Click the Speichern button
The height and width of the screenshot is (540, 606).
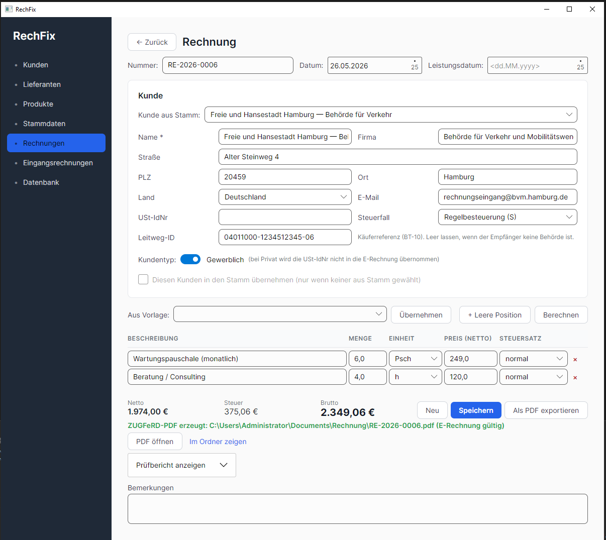[x=476, y=410]
